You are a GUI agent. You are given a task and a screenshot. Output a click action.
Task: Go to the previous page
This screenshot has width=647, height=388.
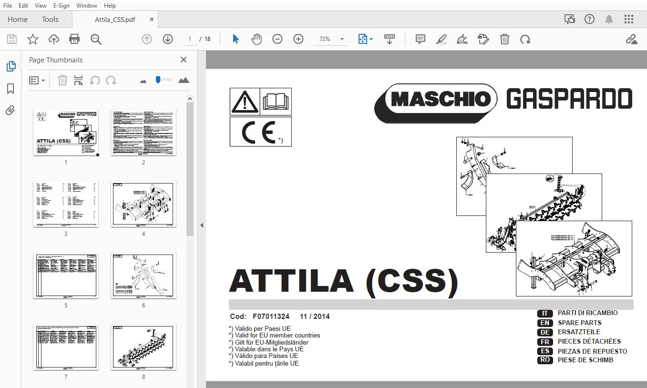147,39
